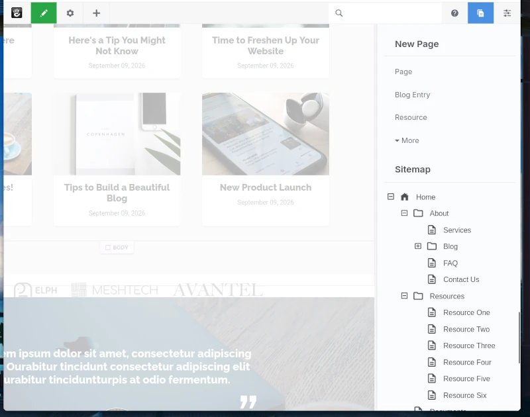Viewport: 530px width, 417px height.
Task: Select Resource Four in the sitemap
Action: (x=467, y=362)
